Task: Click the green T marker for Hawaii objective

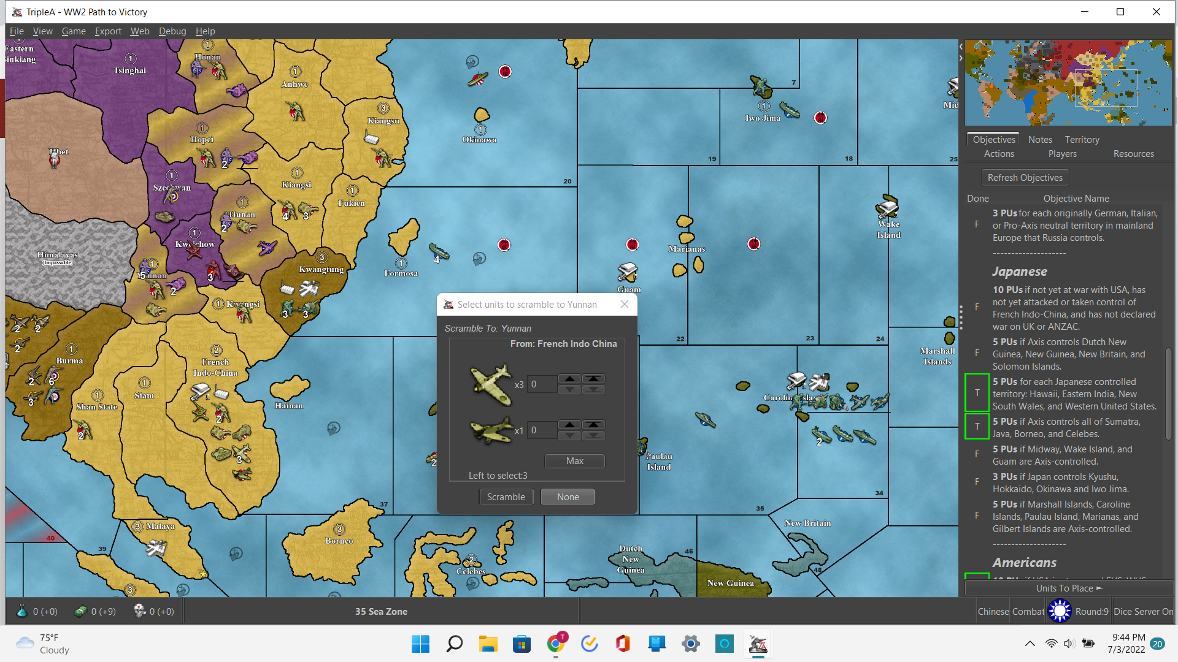Action: click(x=977, y=393)
